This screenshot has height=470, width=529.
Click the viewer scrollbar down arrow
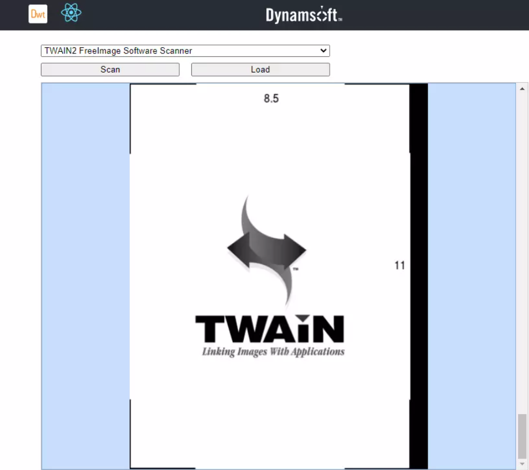522,464
